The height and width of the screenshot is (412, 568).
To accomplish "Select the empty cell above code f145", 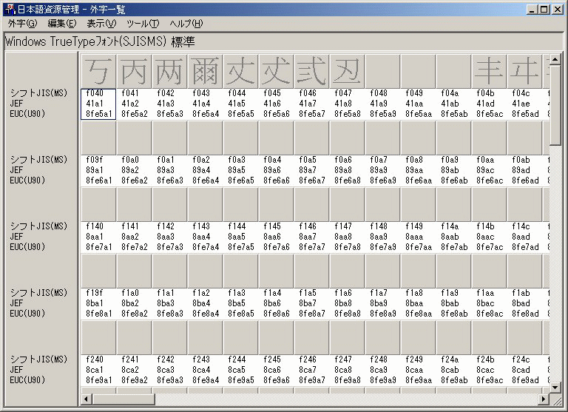I will coord(275,204).
